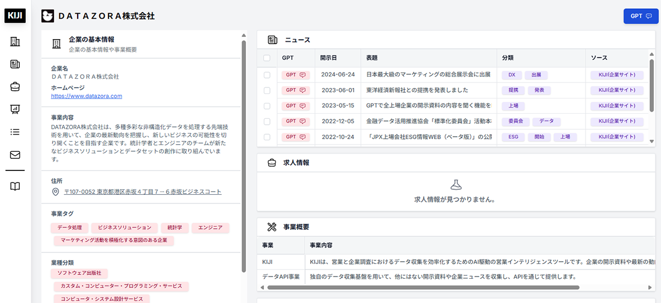The height and width of the screenshot is (303, 661).
Task: Click the blue GPT button at top right
Action: [641, 16]
